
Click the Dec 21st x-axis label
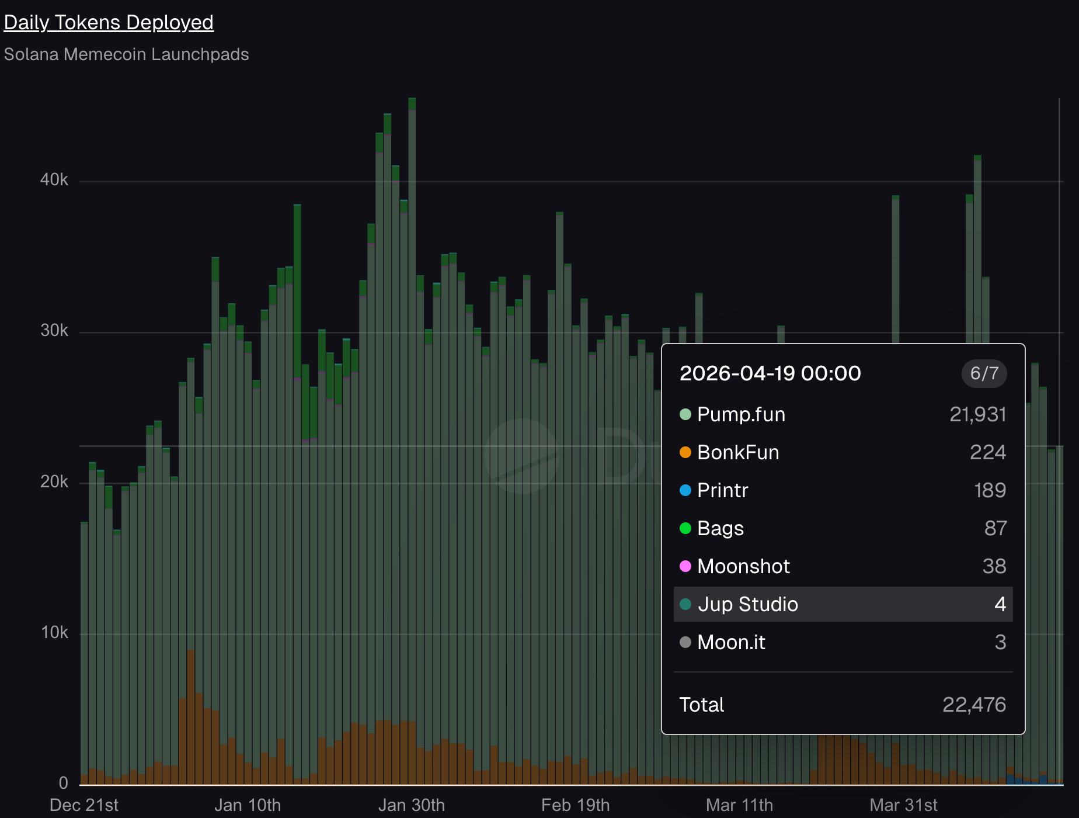(84, 805)
